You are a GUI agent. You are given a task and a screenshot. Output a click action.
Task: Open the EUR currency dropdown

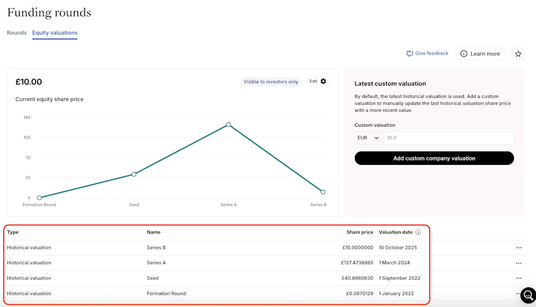(368, 138)
